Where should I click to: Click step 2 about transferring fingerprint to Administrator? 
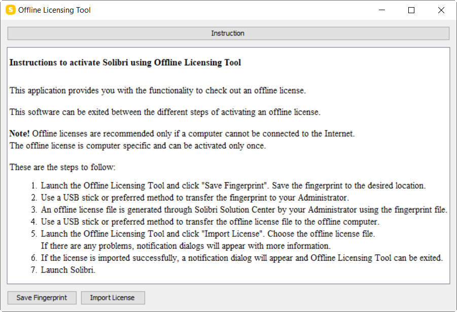[x=195, y=198]
